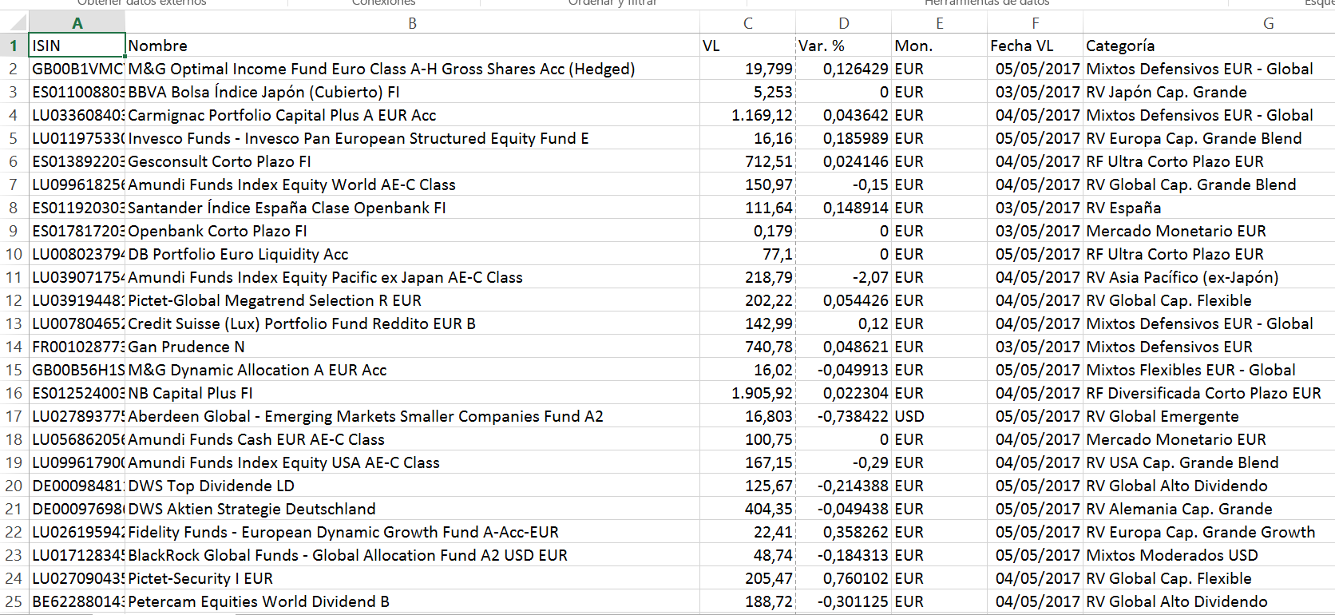Select DWS Aktien Strategie Deutschland cell
The image size is (1335, 615).
click(x=413, y=509)
